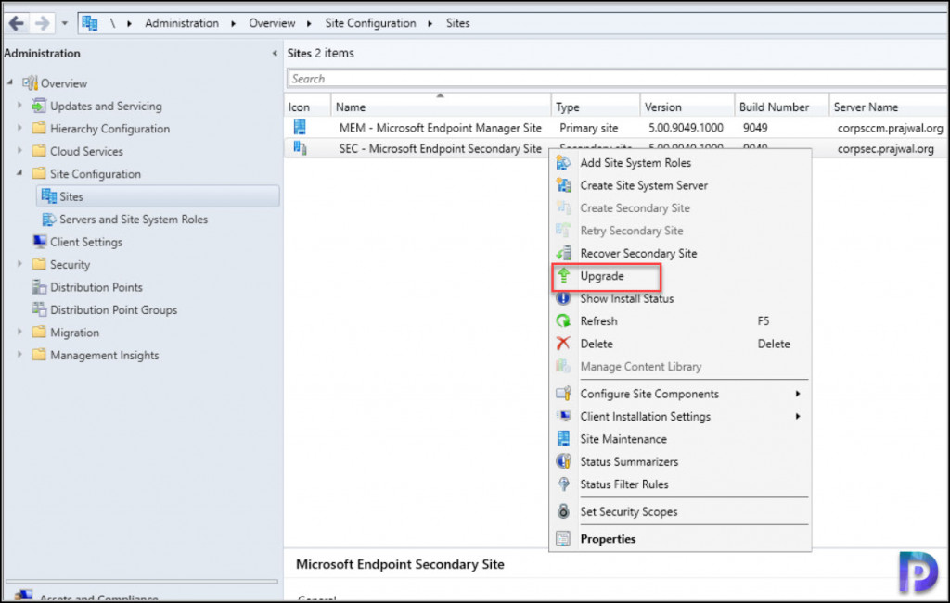Sort by the Build Number column header
Screen dimensions: 950x603
click(781, 107)
